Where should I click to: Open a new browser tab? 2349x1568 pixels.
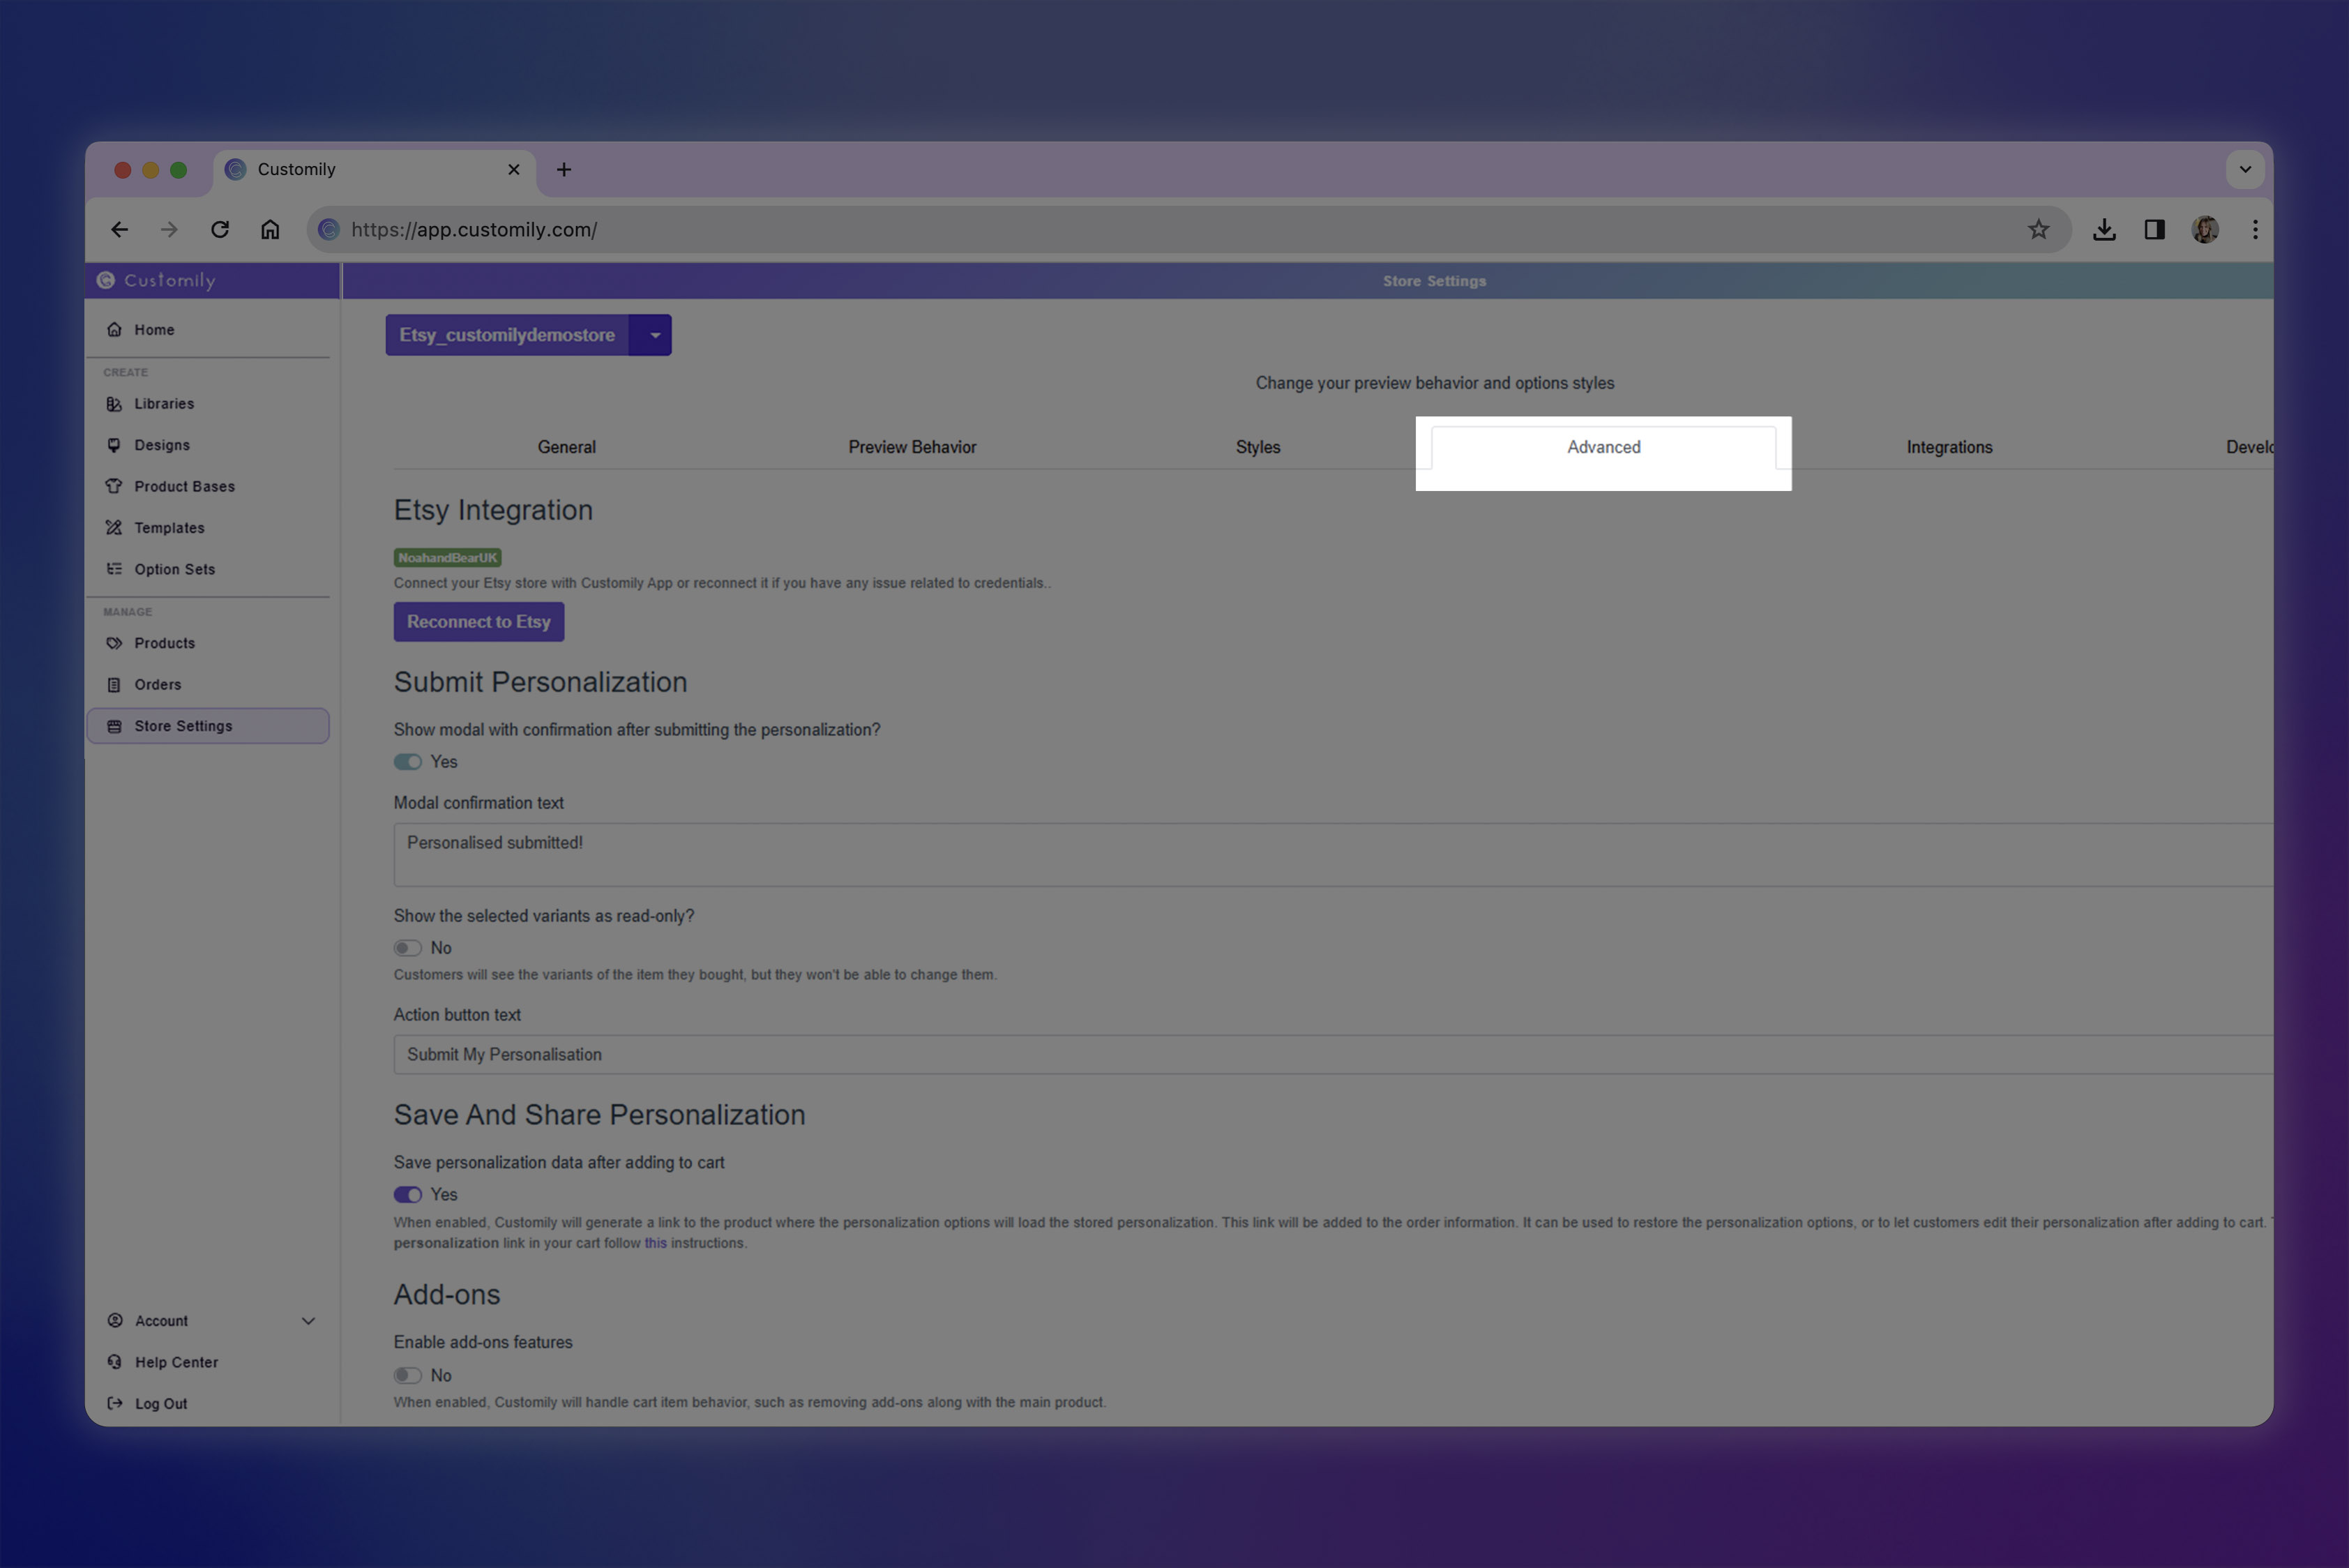(x=564, y=170)
